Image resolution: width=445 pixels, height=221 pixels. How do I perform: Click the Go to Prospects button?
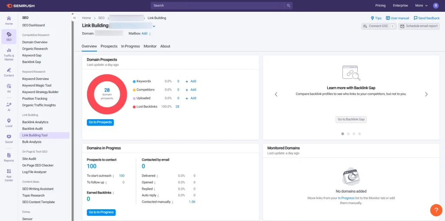pyautogui.click(x=100, y=122)
